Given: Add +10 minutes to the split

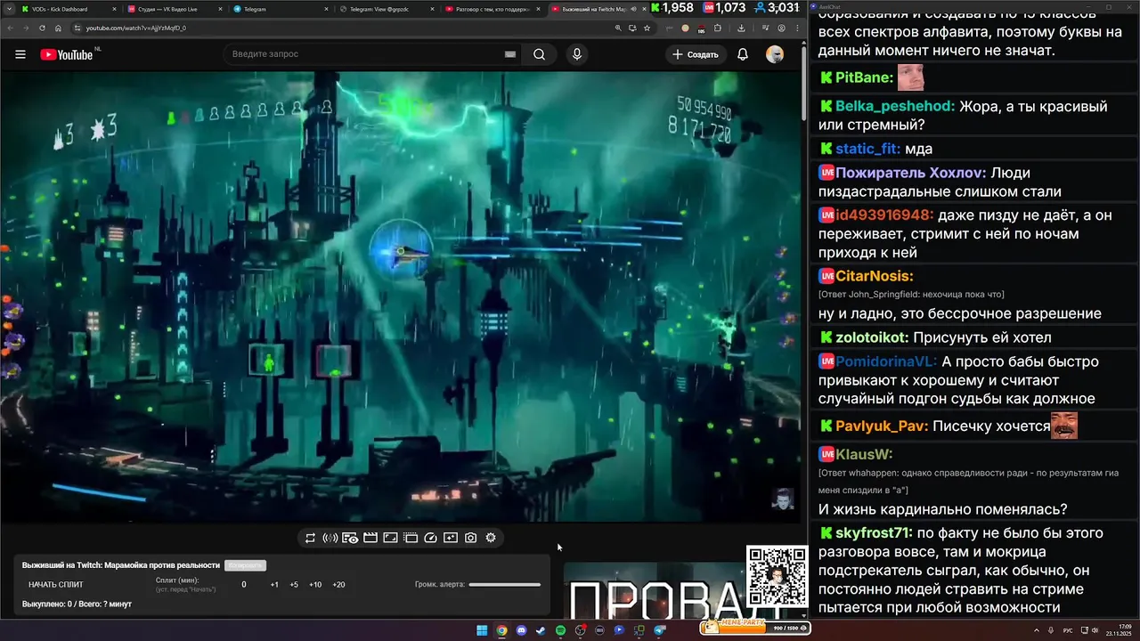Looking at the screenshot, I should [315, 585].
